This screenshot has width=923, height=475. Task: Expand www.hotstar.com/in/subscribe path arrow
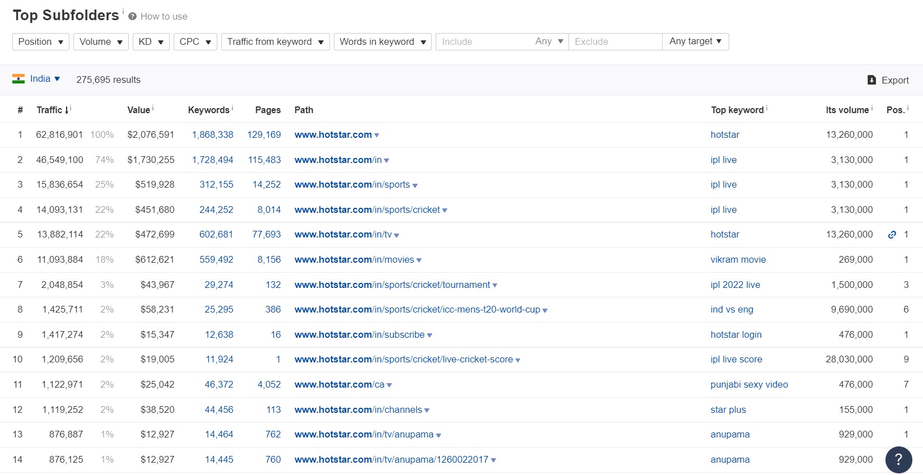[430, 336]
